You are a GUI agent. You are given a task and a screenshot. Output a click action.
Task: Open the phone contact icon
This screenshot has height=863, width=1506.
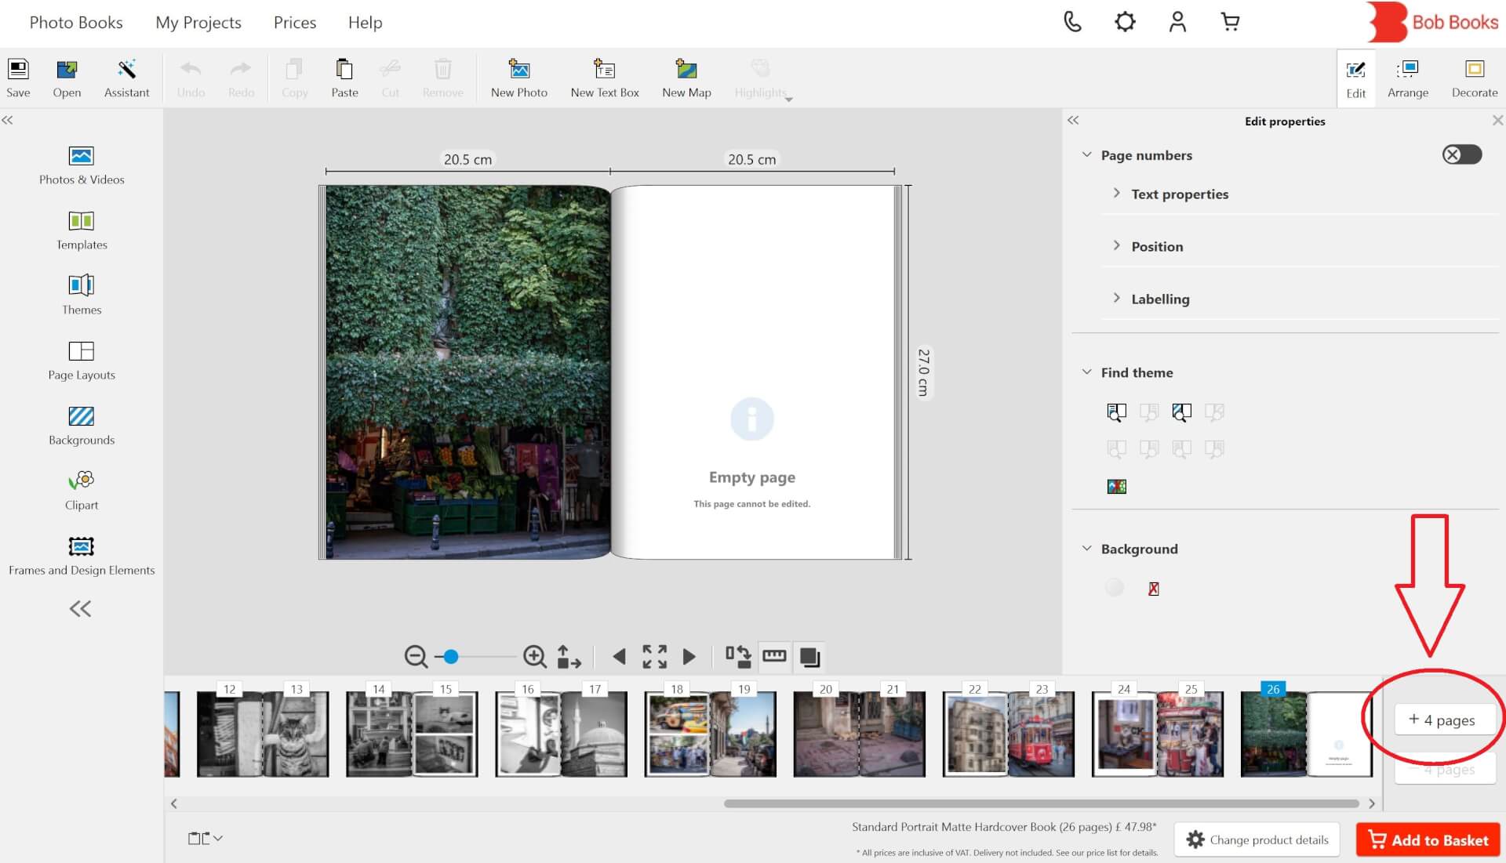click(x=1072, y=22)
